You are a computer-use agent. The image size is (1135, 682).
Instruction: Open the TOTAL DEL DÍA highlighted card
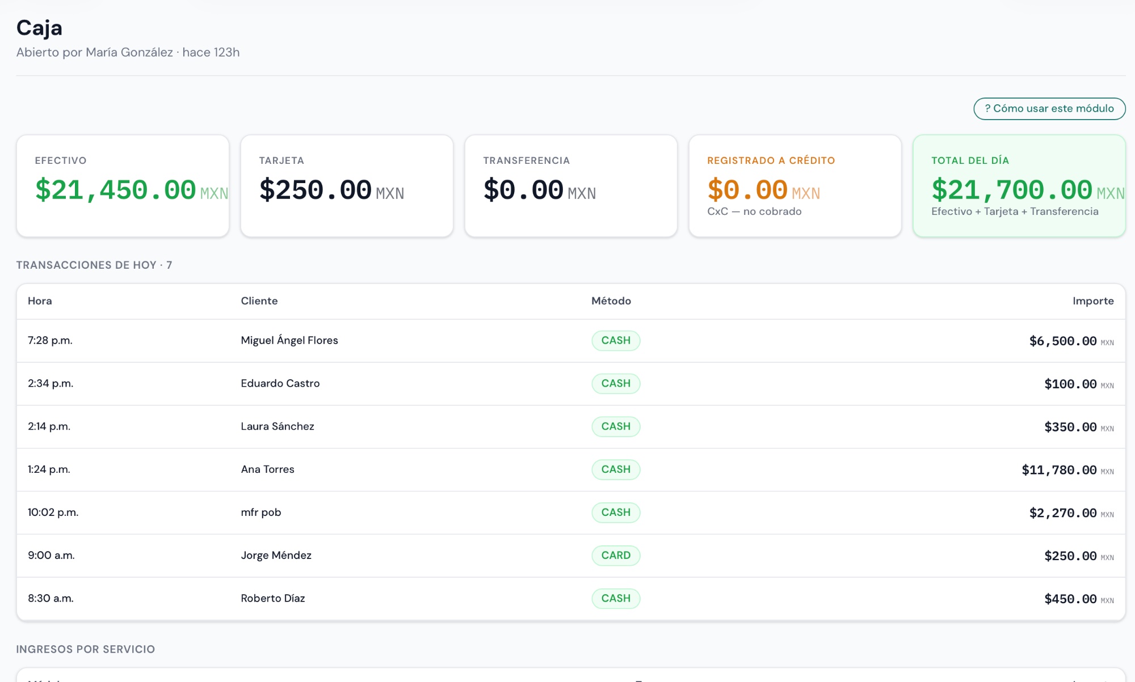[x=1019, y=185]
